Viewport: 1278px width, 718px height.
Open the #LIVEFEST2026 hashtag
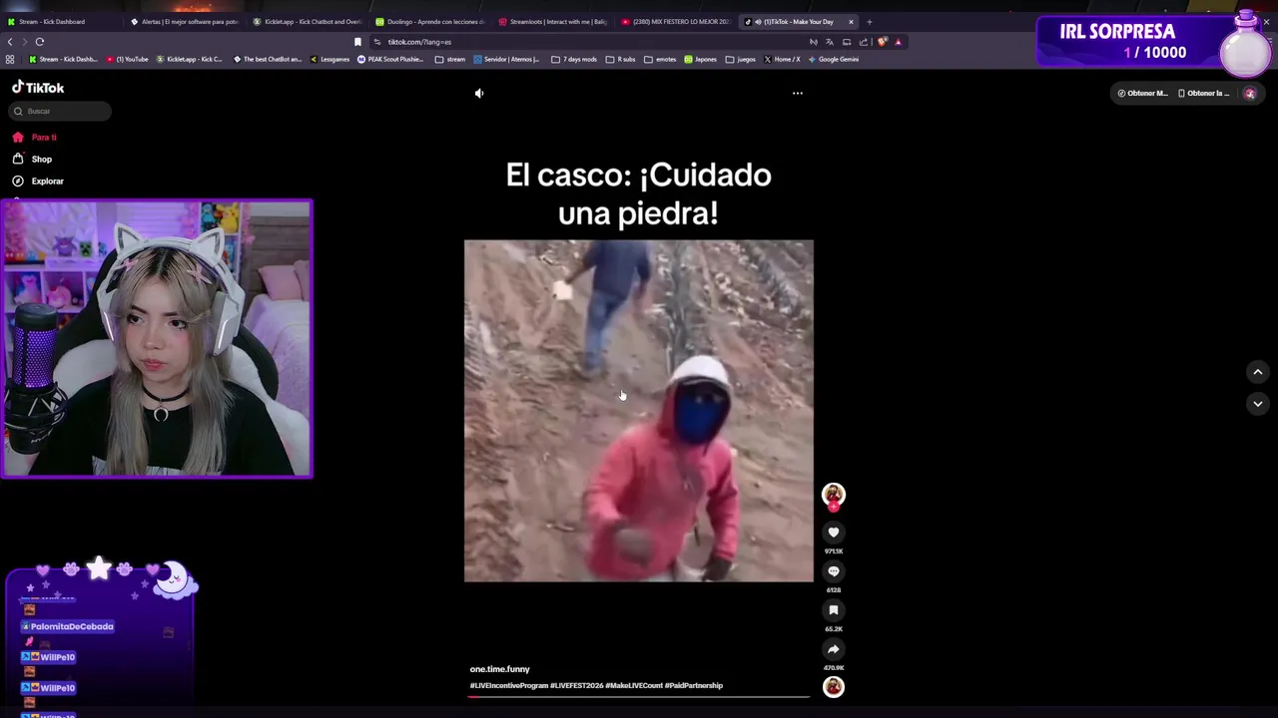576,686
